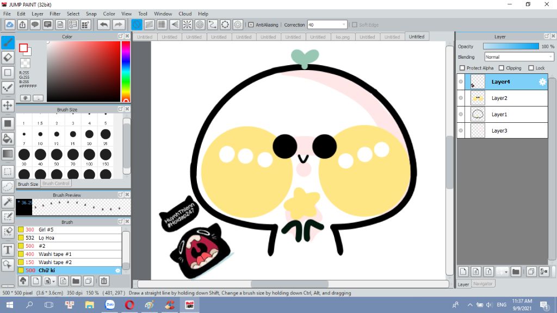The height and width of the screenshot is (313, 557).
Task: Enable the curve snap
Action: coord(213,24)
